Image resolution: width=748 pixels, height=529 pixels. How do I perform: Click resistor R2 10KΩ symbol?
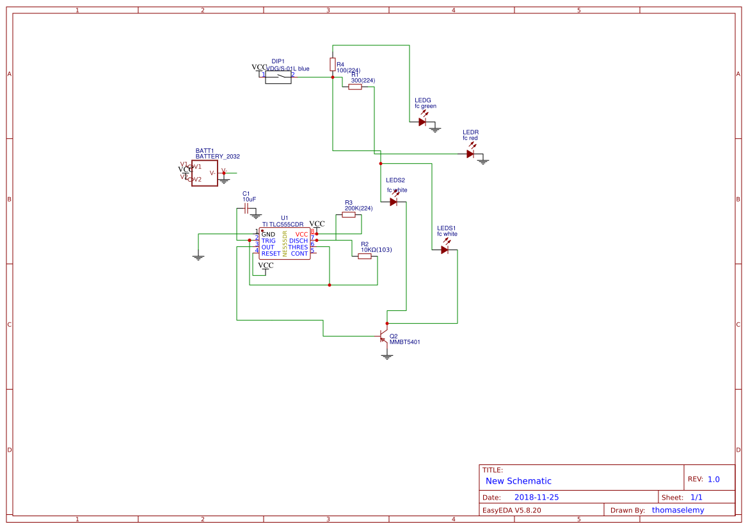pos(365,257)
